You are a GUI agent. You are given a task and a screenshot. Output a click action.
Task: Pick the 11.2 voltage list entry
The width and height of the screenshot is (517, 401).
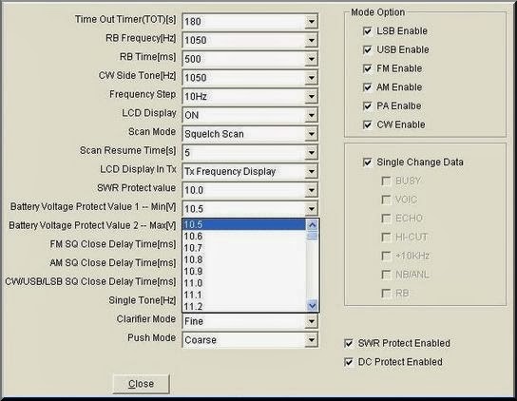pos(244,306)
